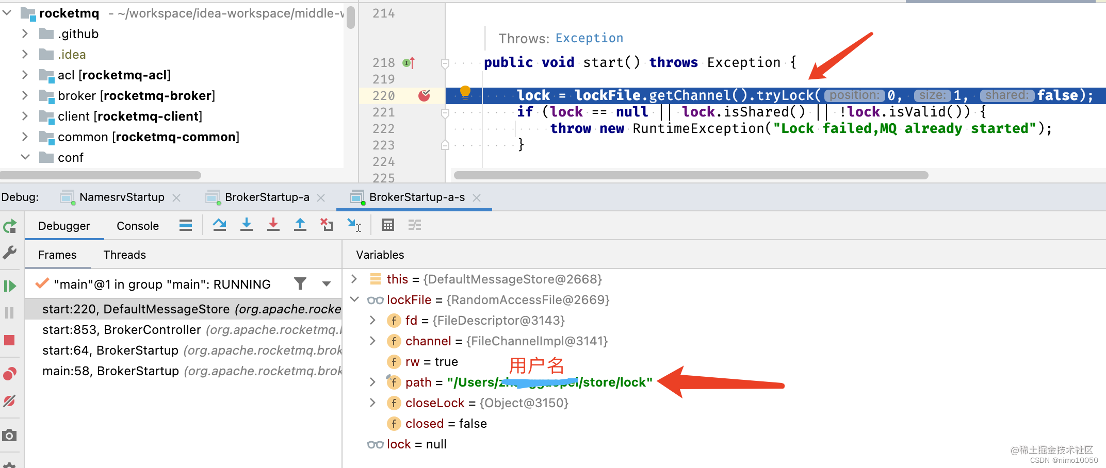Select the Debugger tab

point(64,226)
